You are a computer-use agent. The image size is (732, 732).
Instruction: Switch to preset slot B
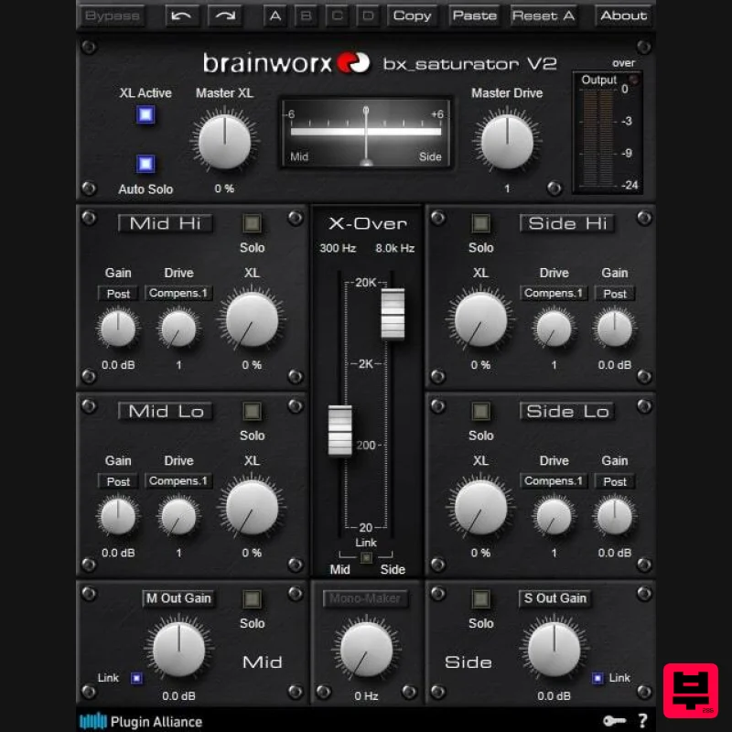(x=307, y=16)
